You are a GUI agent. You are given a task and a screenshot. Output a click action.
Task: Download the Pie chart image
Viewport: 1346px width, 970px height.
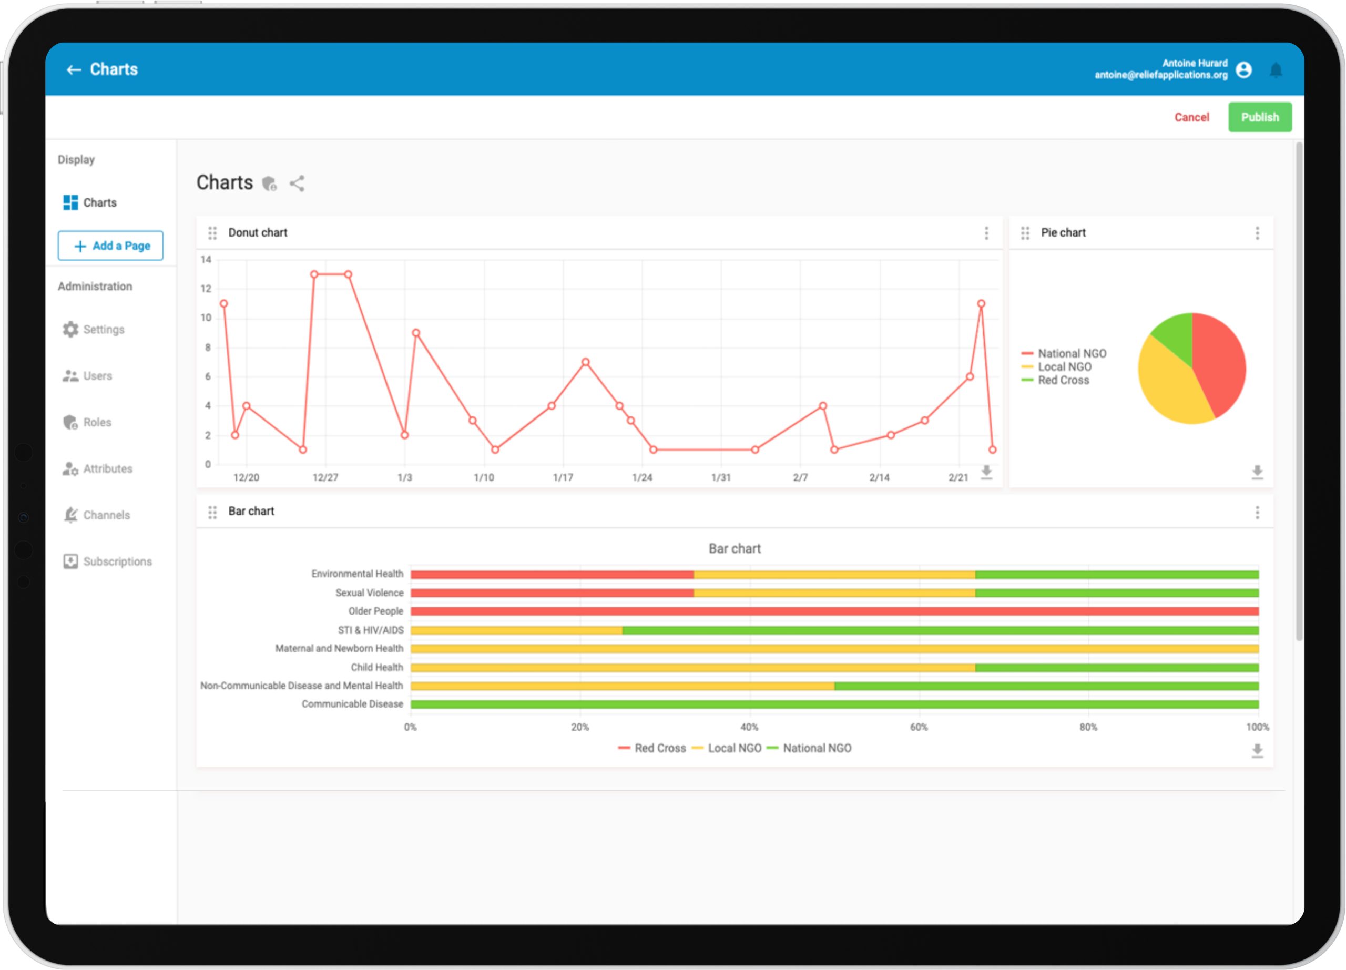(x=1257, y=472)
